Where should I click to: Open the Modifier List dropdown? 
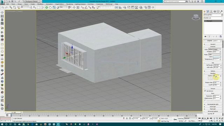[213, 18]
